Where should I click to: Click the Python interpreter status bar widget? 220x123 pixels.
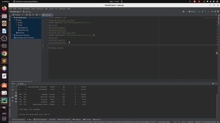[x=205, y=122]
